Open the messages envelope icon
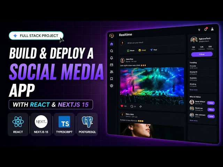223x167 pixels. tap(111, 65)
